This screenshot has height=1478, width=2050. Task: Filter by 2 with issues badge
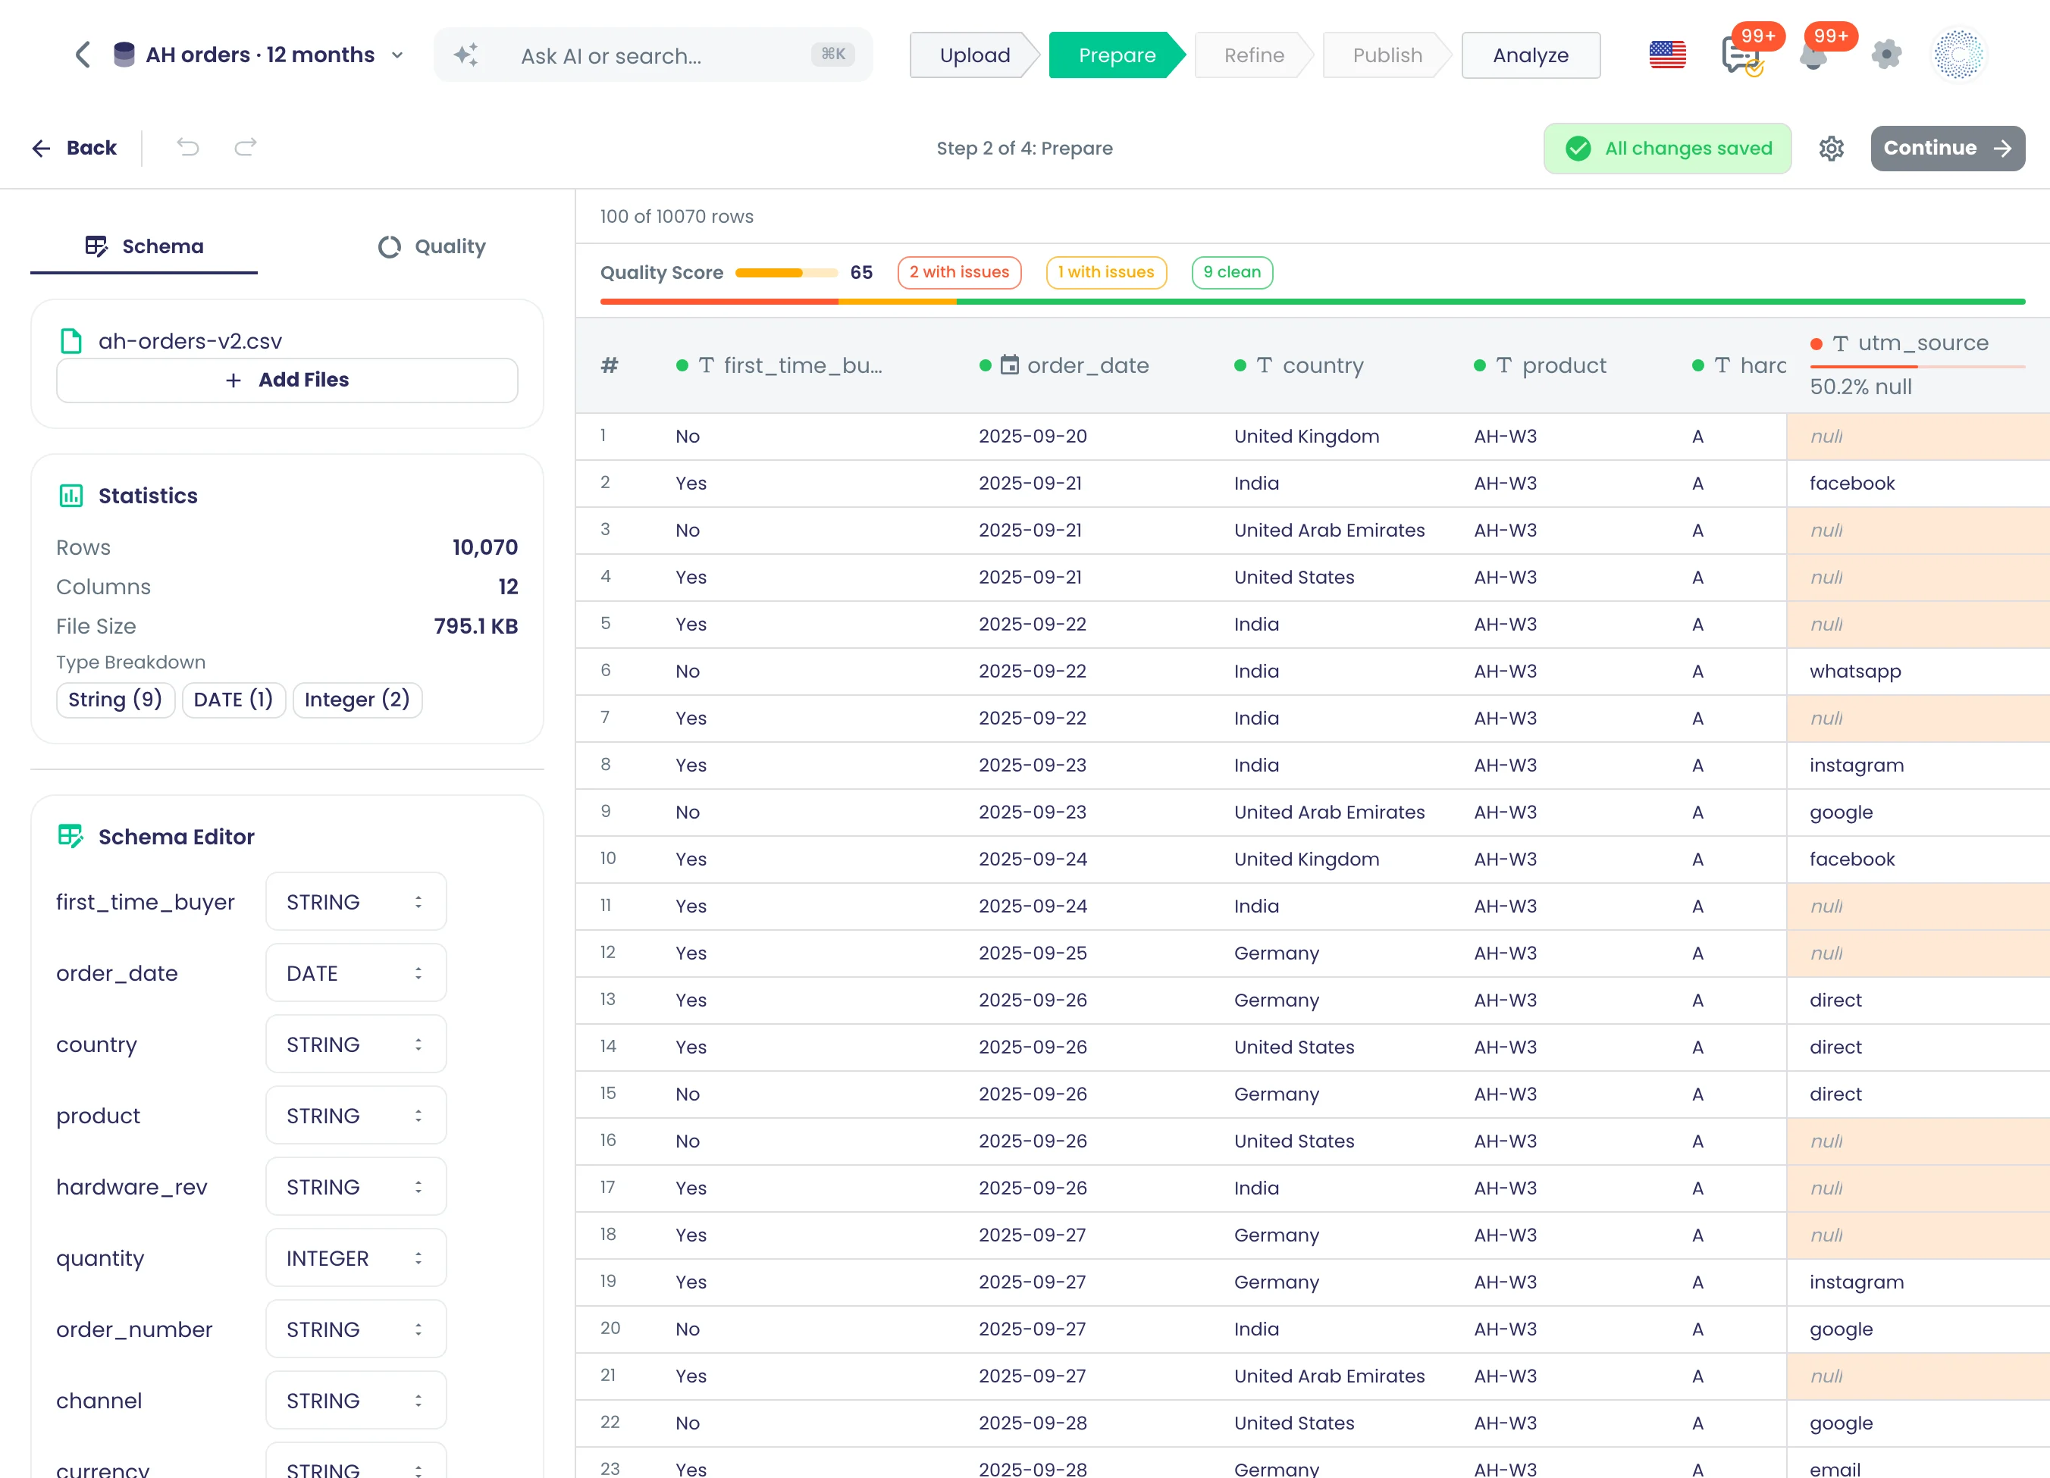tap(959, 272)
